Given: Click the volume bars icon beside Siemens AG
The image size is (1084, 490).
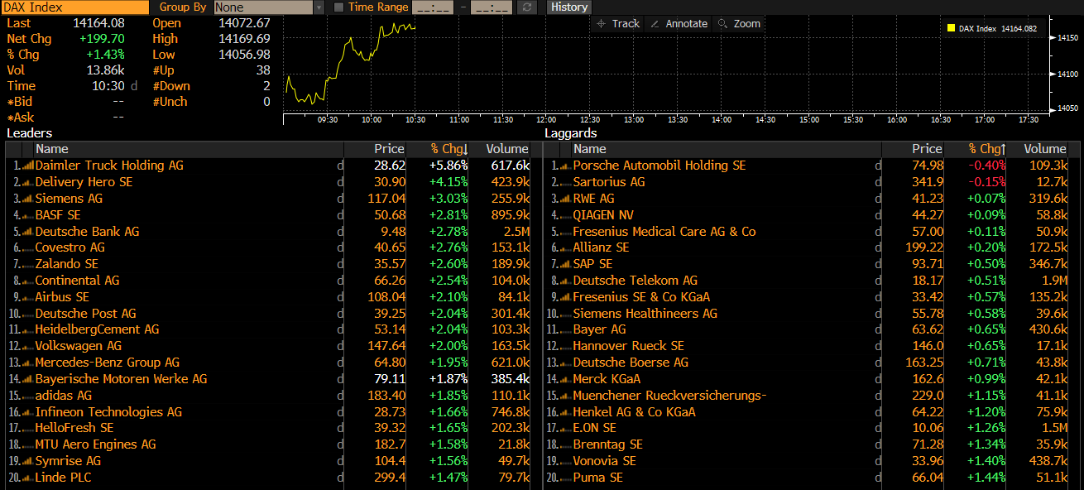Looking at the screenshot, I should click(x=27, y=199).
